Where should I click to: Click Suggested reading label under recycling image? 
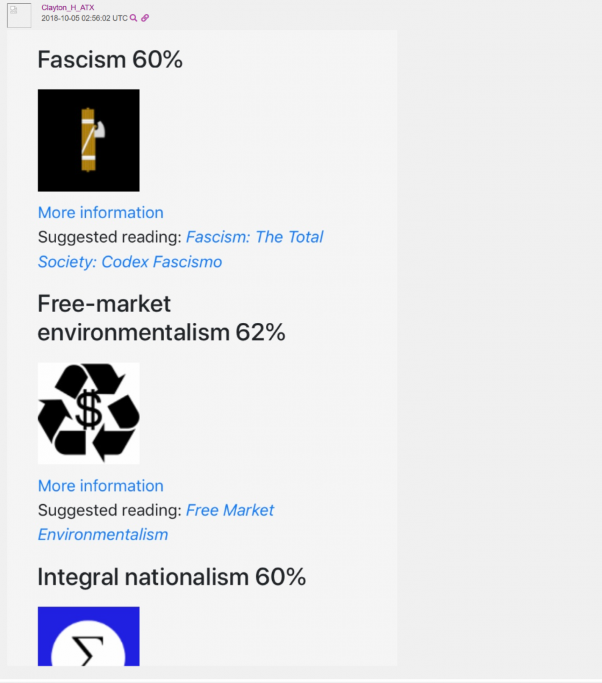(x=110, y=510)
